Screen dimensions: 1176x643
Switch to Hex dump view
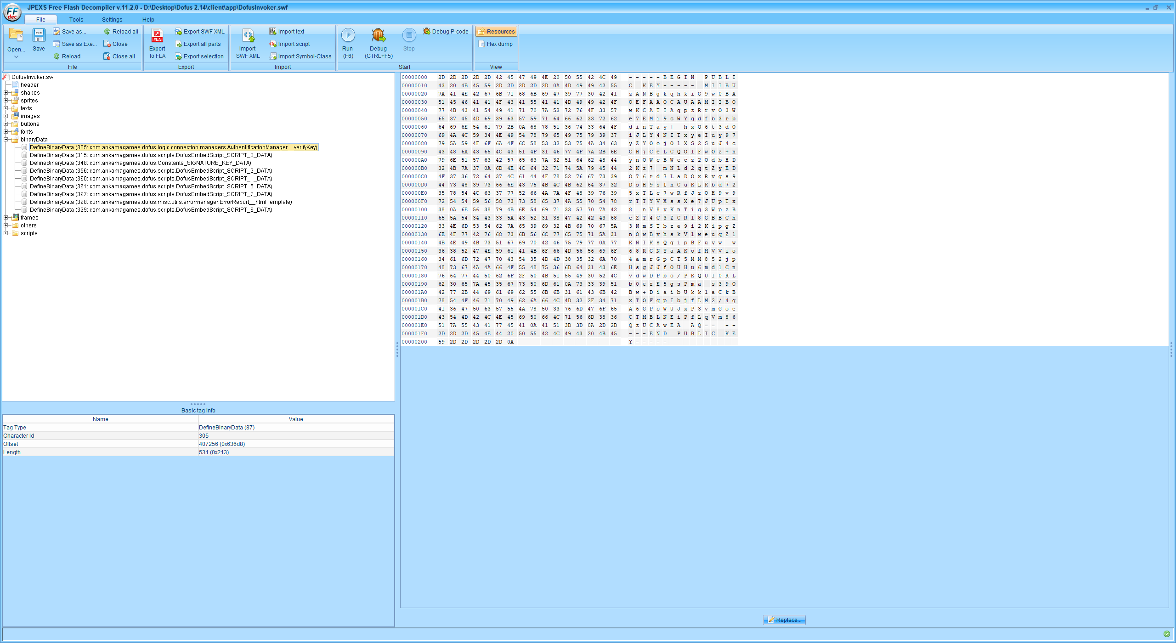point(496,44)
